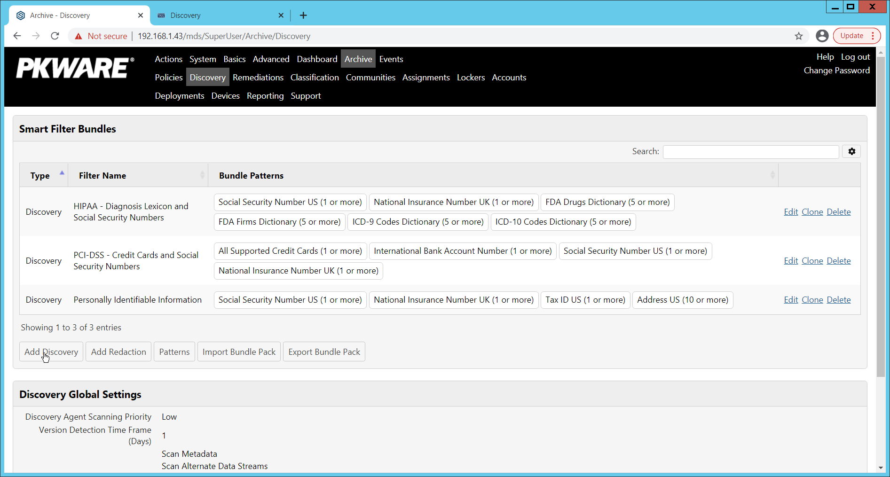Open the Reporting menu item

[x=265, y=95]
